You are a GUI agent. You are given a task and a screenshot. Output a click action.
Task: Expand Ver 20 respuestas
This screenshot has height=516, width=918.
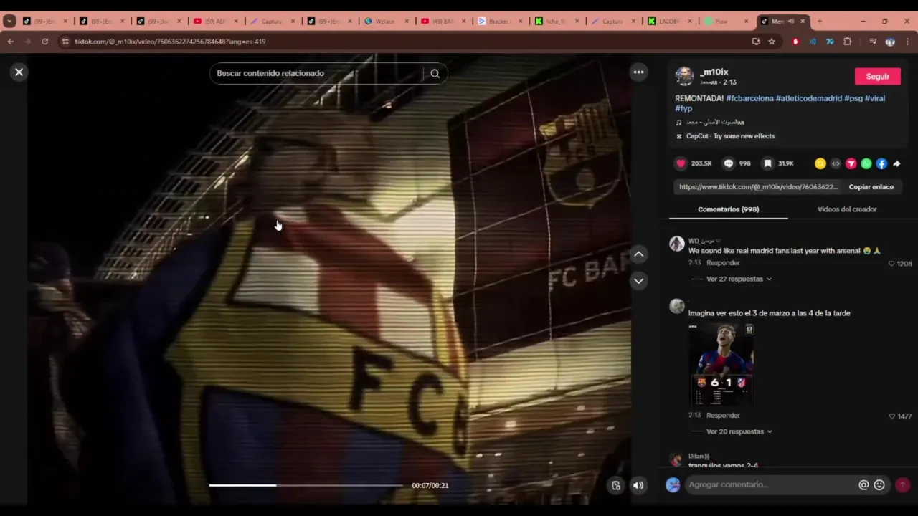pos(739,431)
